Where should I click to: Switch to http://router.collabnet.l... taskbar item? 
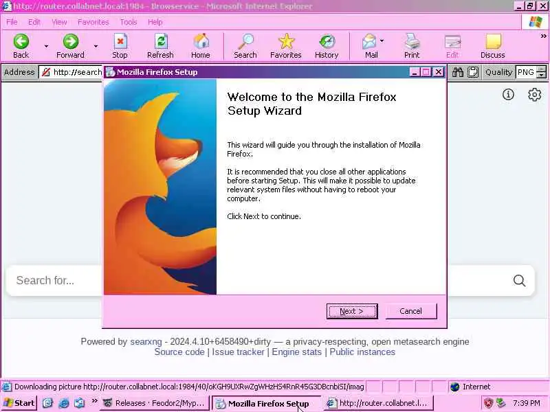(x=379, y=403)
